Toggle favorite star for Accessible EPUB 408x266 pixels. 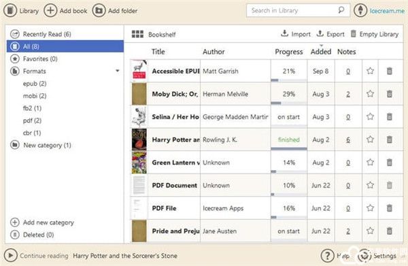(x=370, y=71)
